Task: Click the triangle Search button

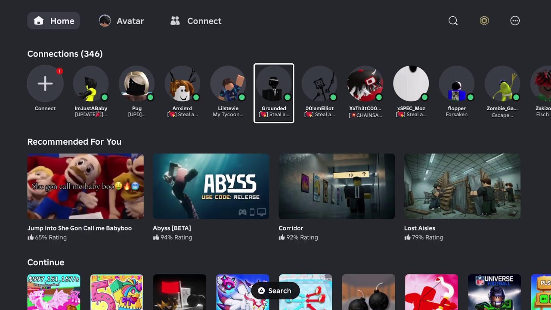Action: pos(275,291)
